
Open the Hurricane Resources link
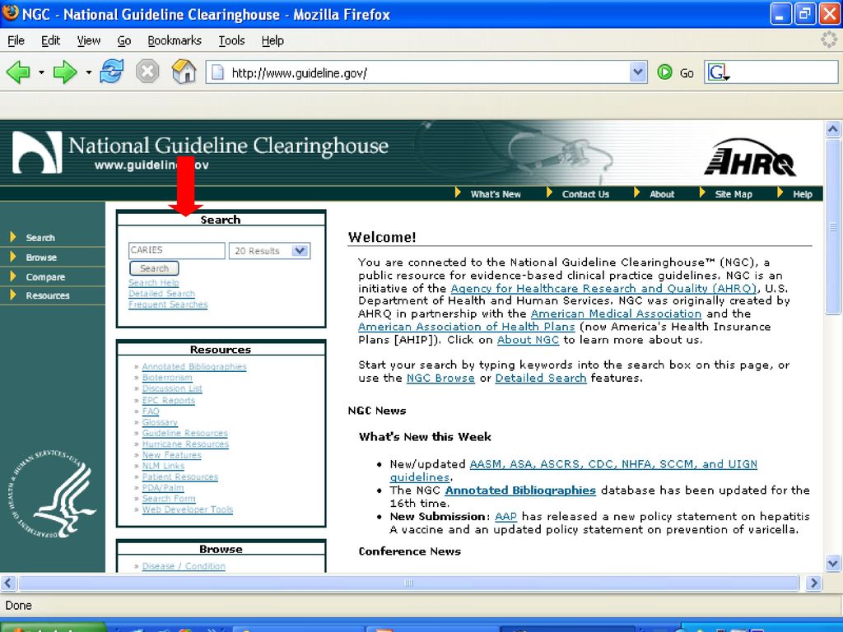pyautogui.click(x=185, y=444)
